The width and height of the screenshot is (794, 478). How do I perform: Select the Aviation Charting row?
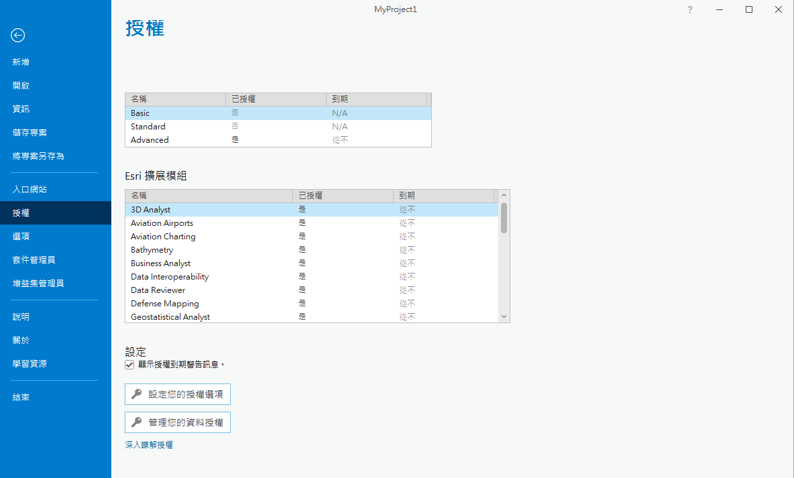tap(312, 237)
